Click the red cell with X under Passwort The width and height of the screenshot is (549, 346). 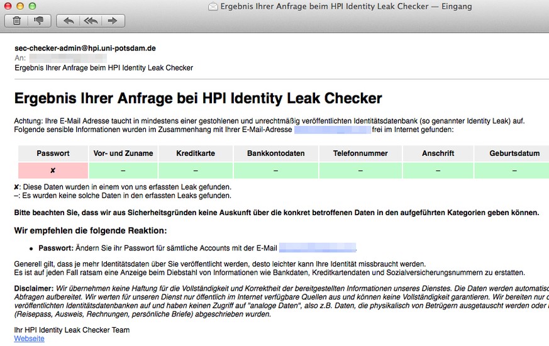tap(53, 170)
